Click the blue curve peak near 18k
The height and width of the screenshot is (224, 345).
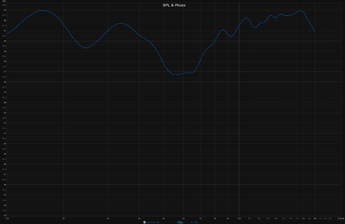(x=301, y=10)
